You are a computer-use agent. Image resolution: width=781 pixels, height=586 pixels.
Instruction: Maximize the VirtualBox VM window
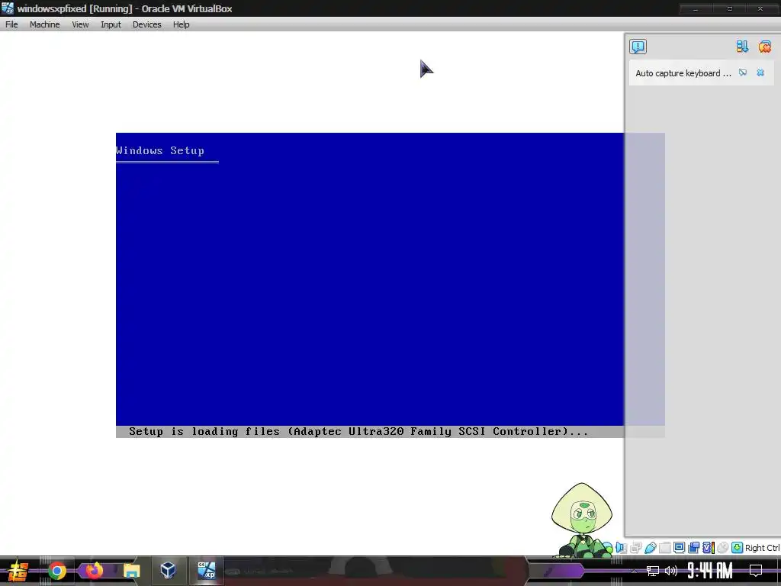point(730,9)
